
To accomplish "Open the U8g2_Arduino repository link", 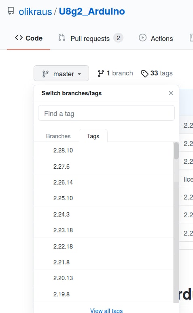I will (92, 11).
